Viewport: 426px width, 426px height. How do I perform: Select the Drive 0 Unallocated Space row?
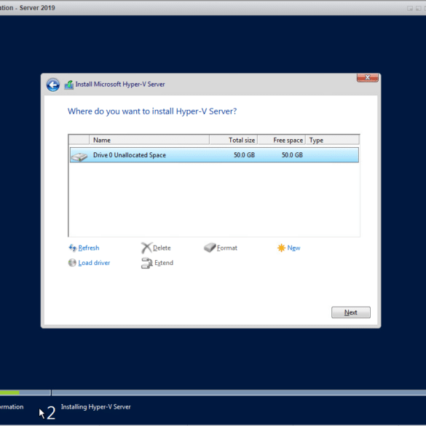(214, 155)
